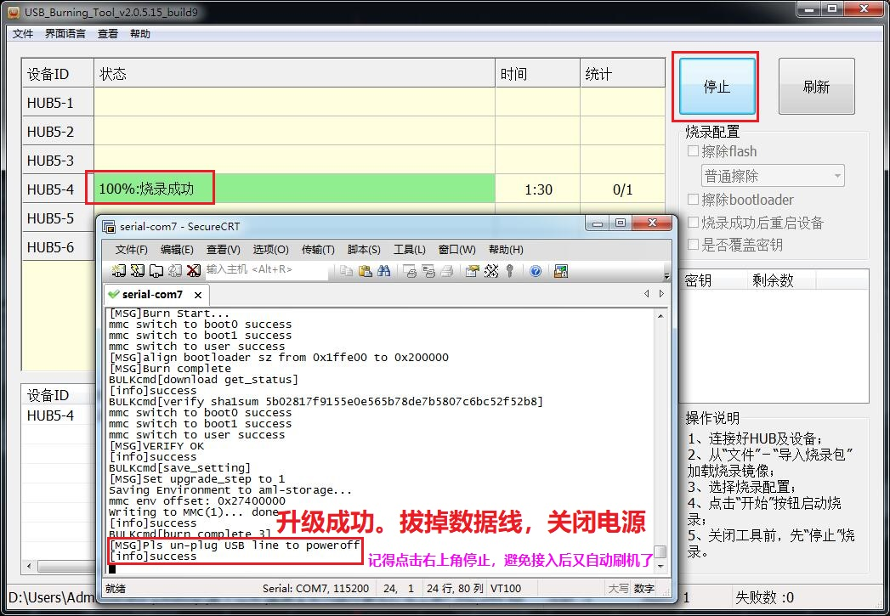Click the 剩余数 column header
Viewport: 890px width, 616px height.
point(781,280)
